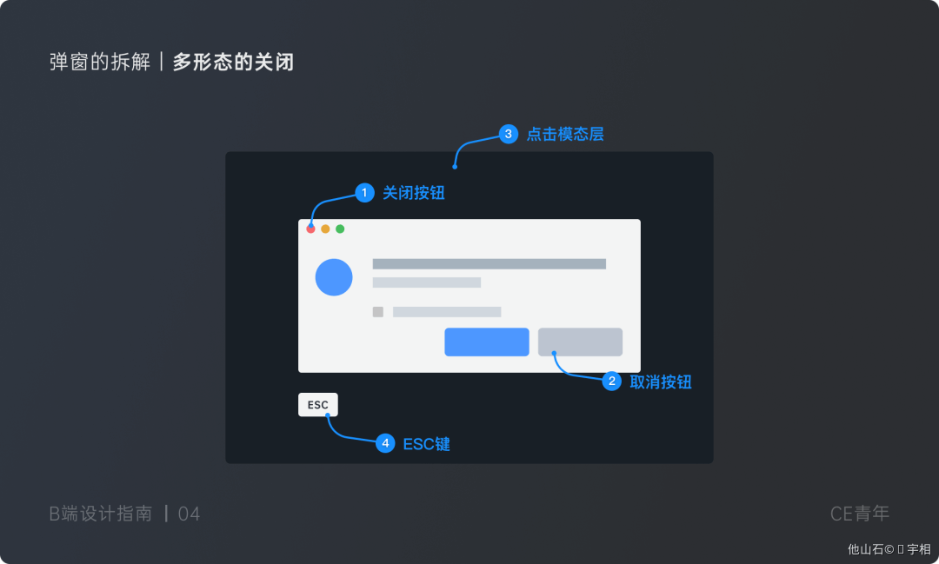Click the yellow minimize dot on dialog
Screen dimensions: 939x564
(x=325, y=229)
